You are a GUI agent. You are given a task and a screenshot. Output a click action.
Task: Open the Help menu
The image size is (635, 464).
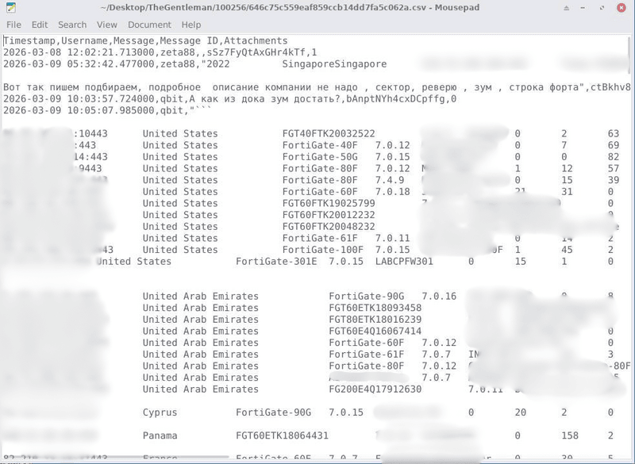(x=190, y=25)
